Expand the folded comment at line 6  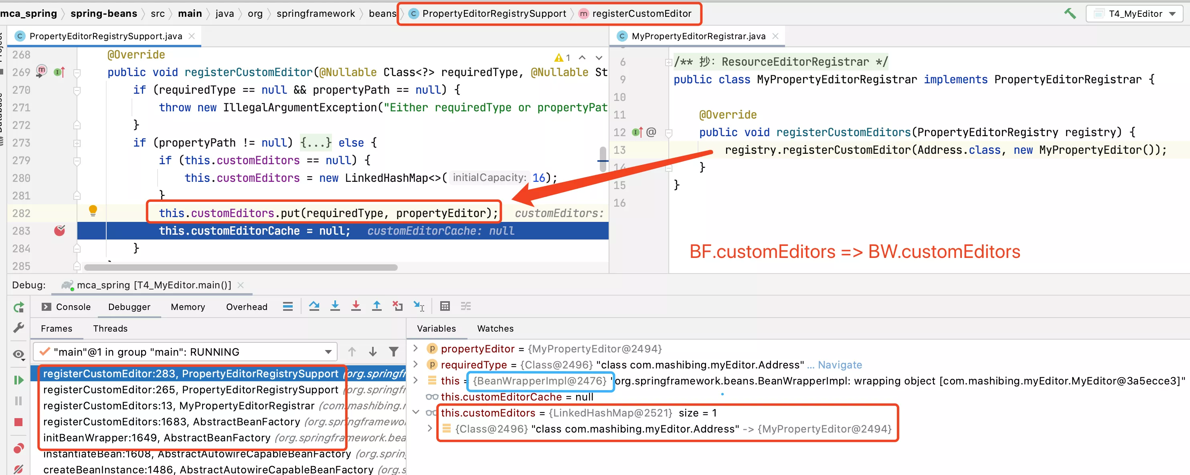tap(668, 62)
